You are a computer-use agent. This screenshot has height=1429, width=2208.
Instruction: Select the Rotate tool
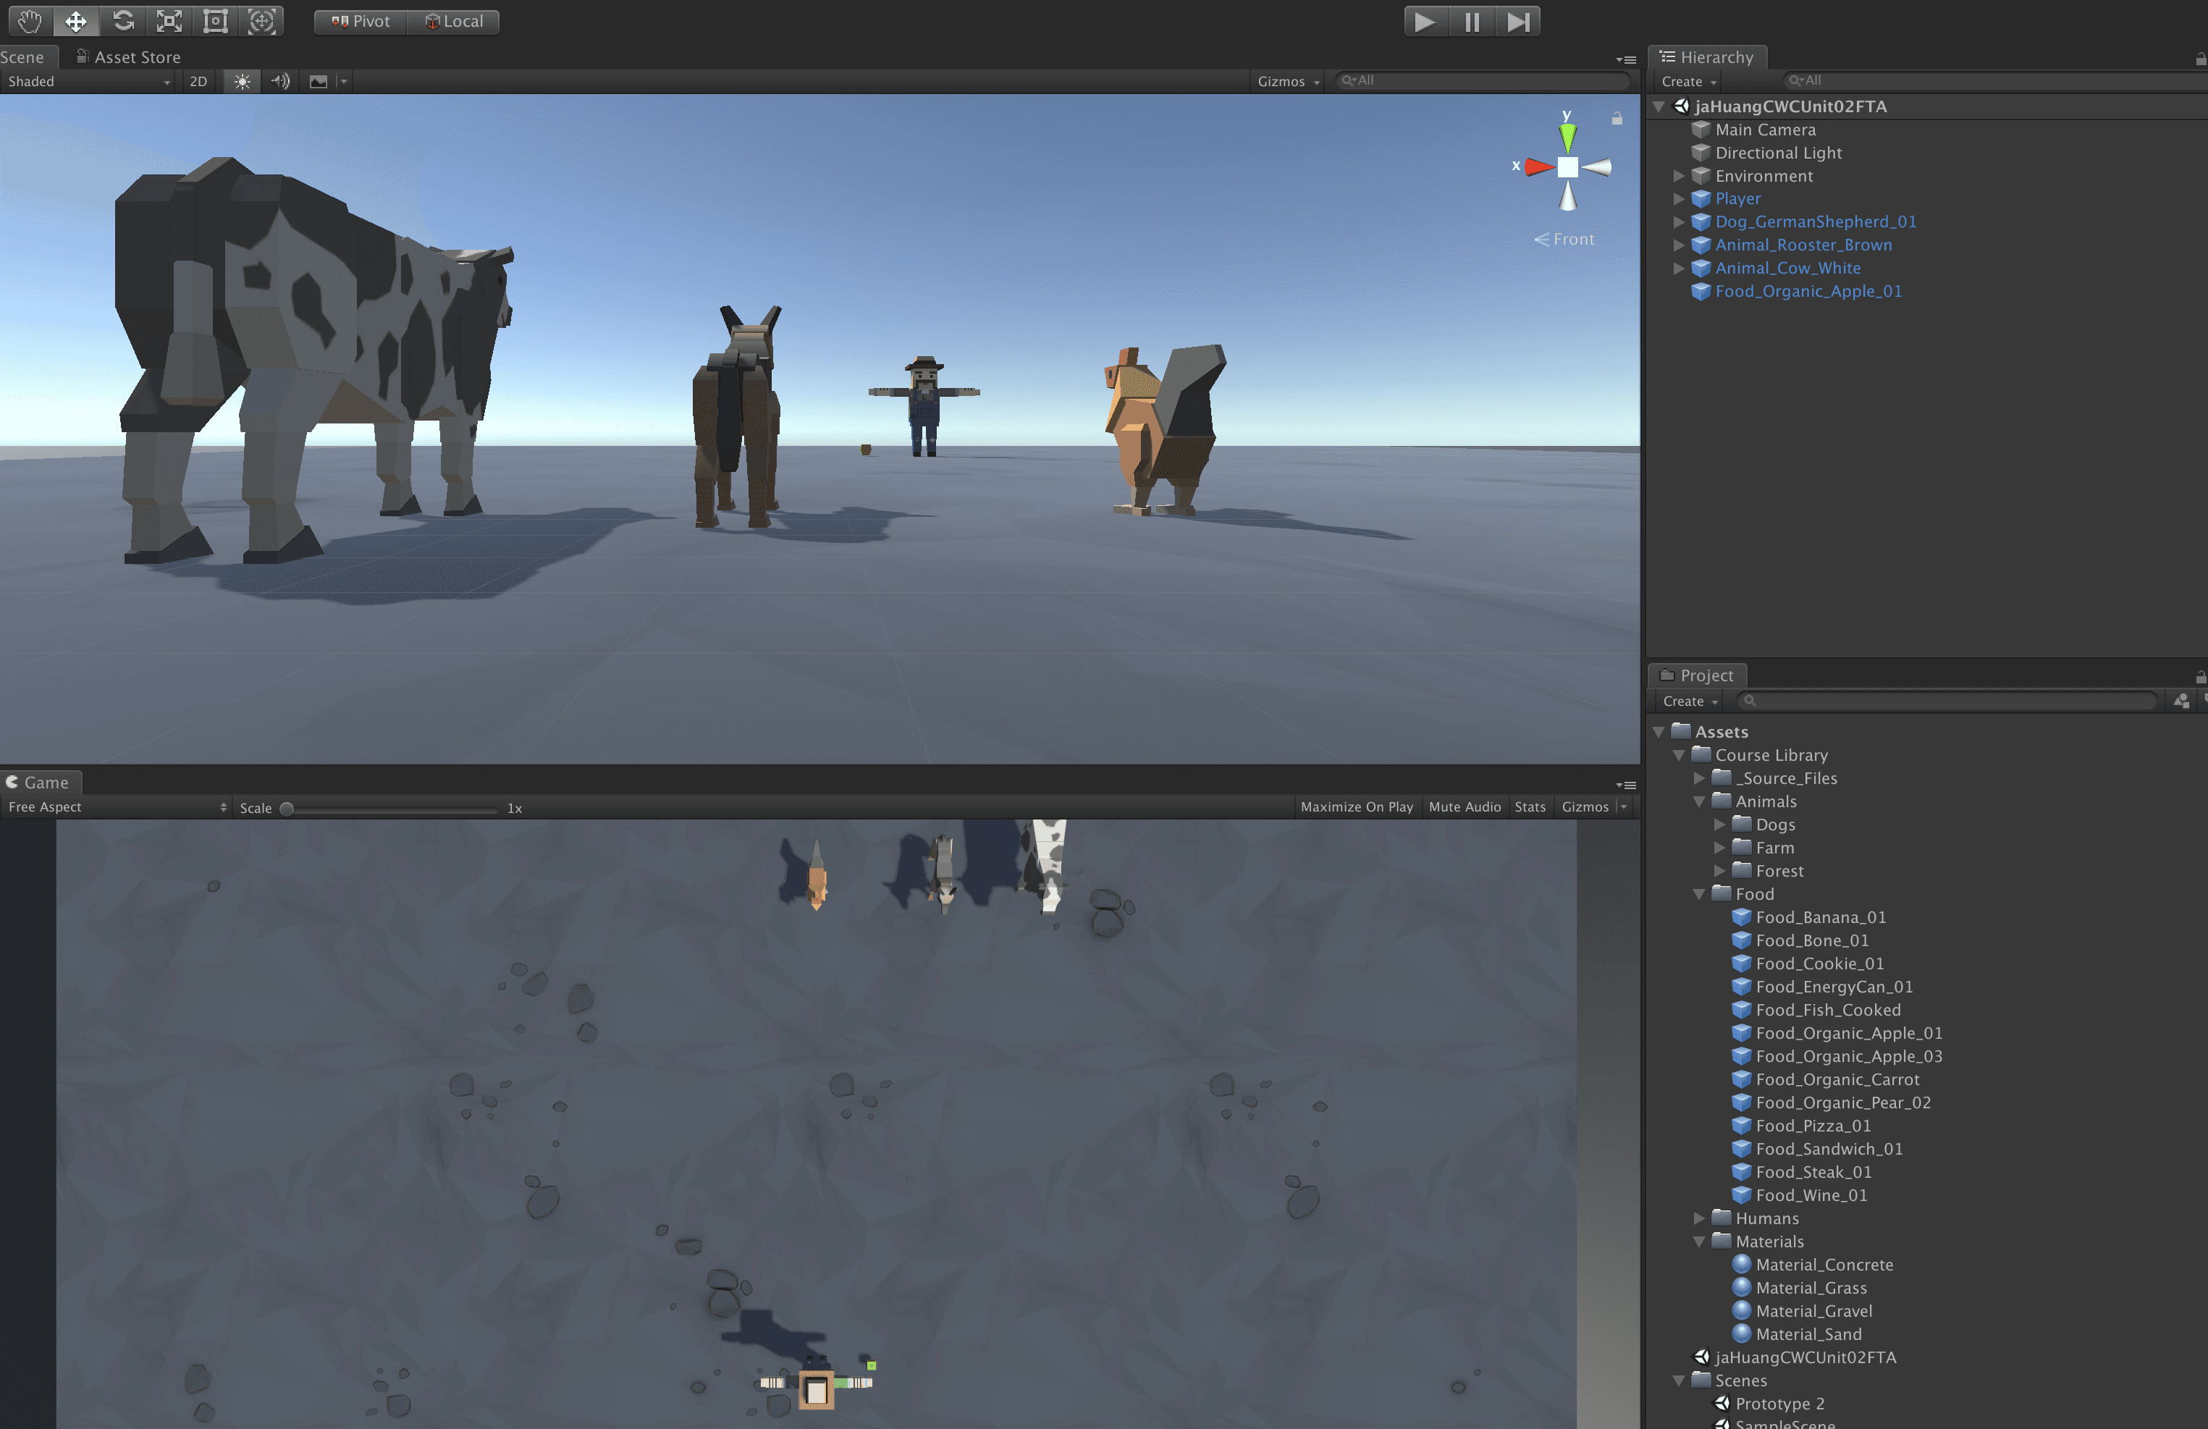pos(122,21)
